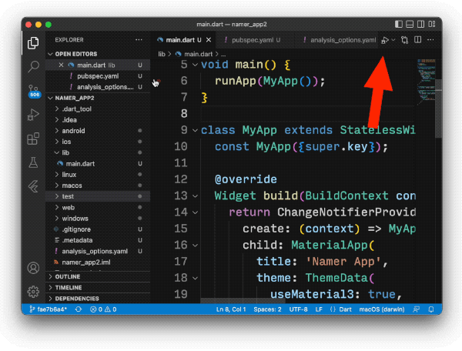Open the Extensions view
The image size is (462, 351).
click(33, 139)
